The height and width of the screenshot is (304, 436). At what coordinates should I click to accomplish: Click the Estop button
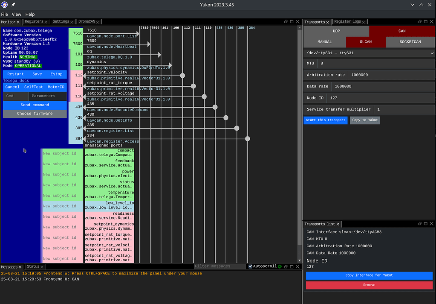point(56,74)
